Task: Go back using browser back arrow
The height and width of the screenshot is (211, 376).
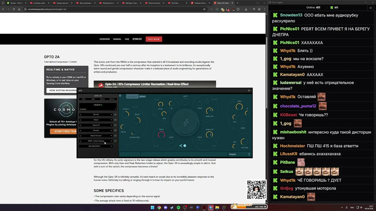Action: pyautogui.click(x=3, y=9)
